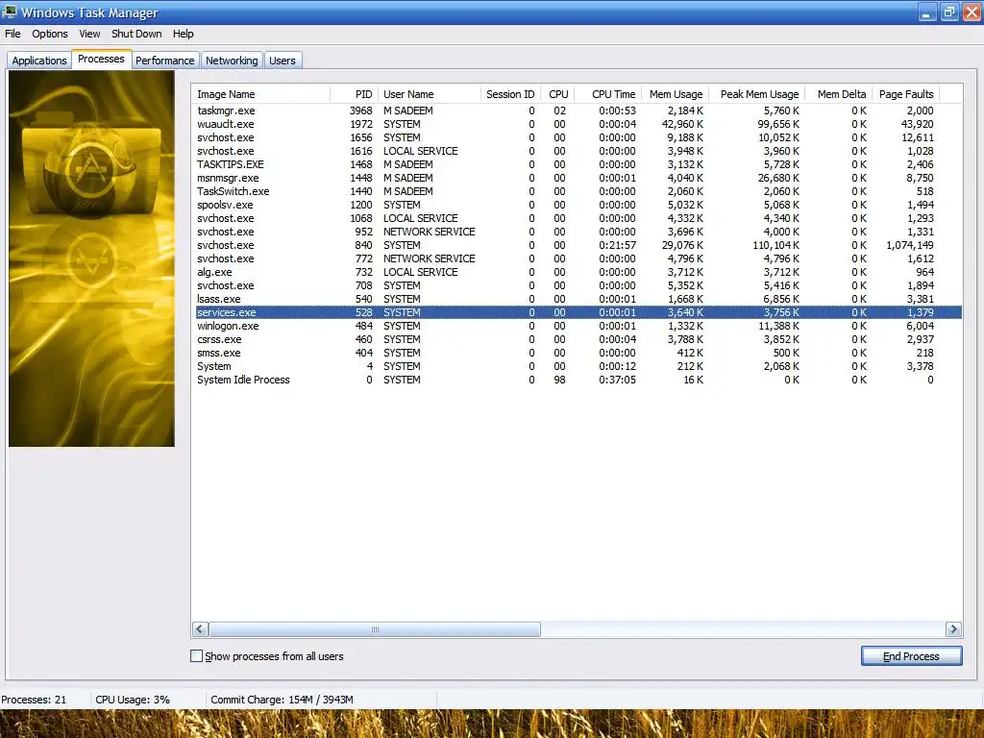Click CPU Usage: 3% in status bar
984x738 pixels.
(133, 700)
